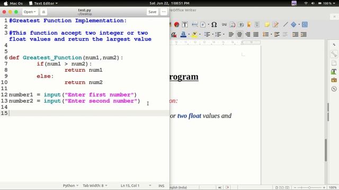The width and height of the screenshot is (339, 190).
Task: Center paragraph horizontally in Writer
Action: pyautogui.click(x=239, y=34)
